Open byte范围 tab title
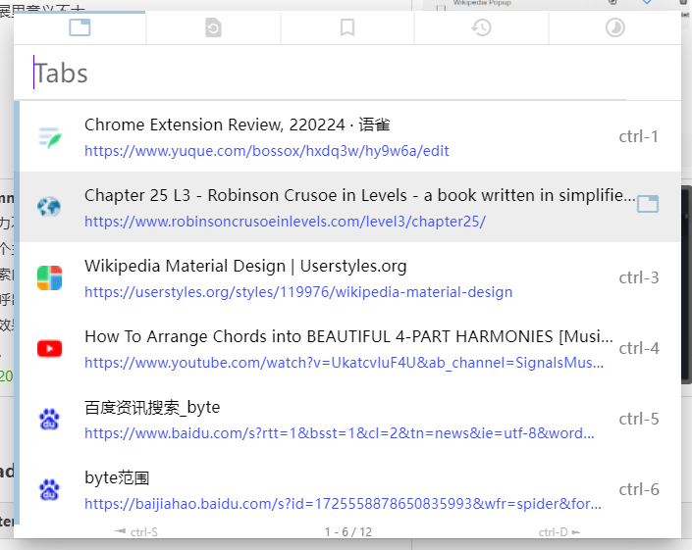This screenshot has height=550, width=692. 117,477
